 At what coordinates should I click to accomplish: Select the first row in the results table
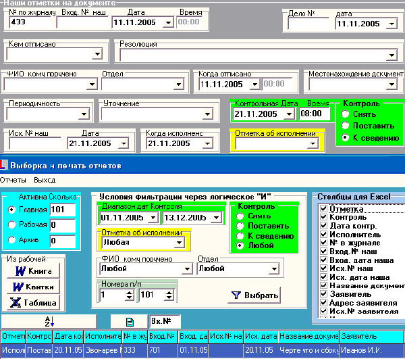point(202,351)
